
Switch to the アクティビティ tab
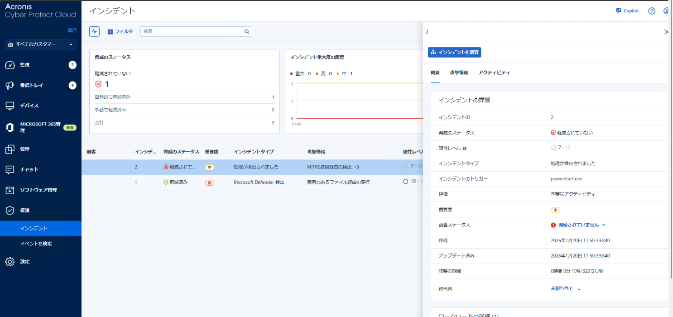[494, 72]
